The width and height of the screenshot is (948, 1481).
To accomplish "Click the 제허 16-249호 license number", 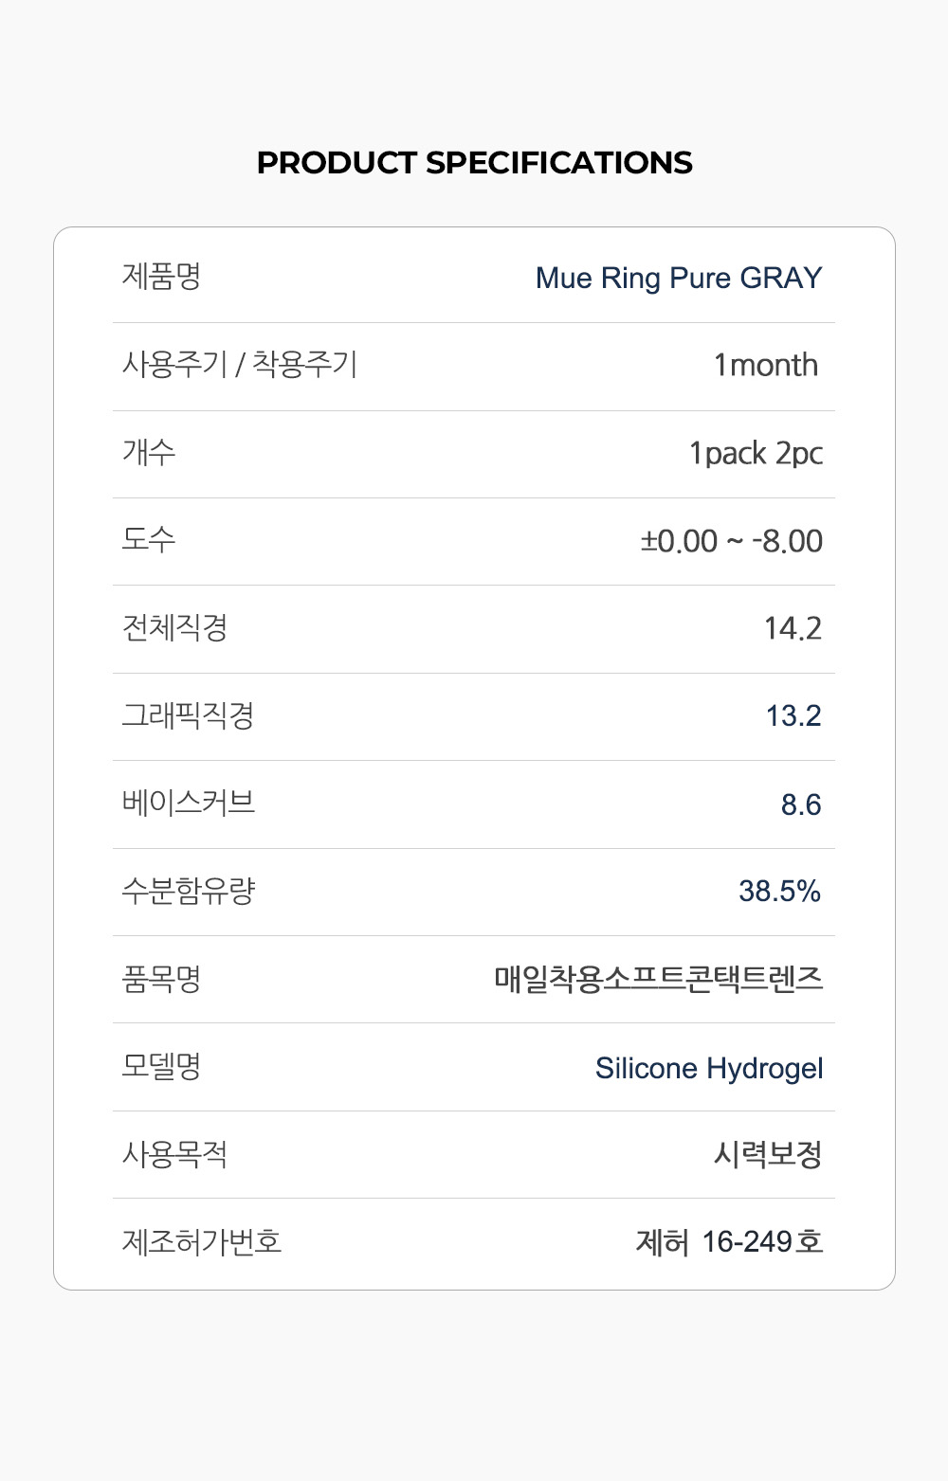I will (x=729, y=1241).
